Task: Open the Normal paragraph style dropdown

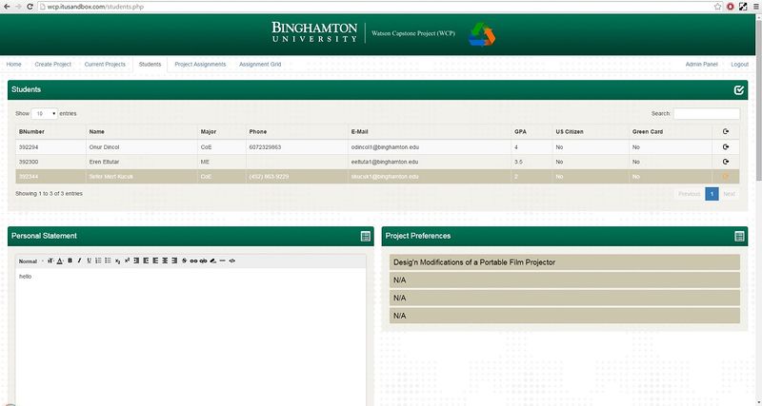Action: [30, 261]
